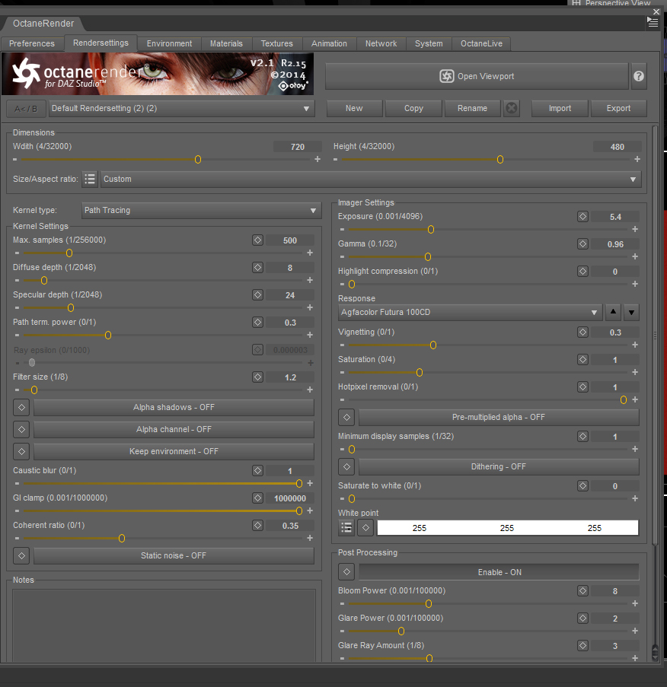
Task: Switch to the OctaneLive tab
Action: point(481,44)
